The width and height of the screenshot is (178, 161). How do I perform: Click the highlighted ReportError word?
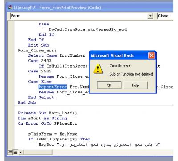tap(53, 87)
